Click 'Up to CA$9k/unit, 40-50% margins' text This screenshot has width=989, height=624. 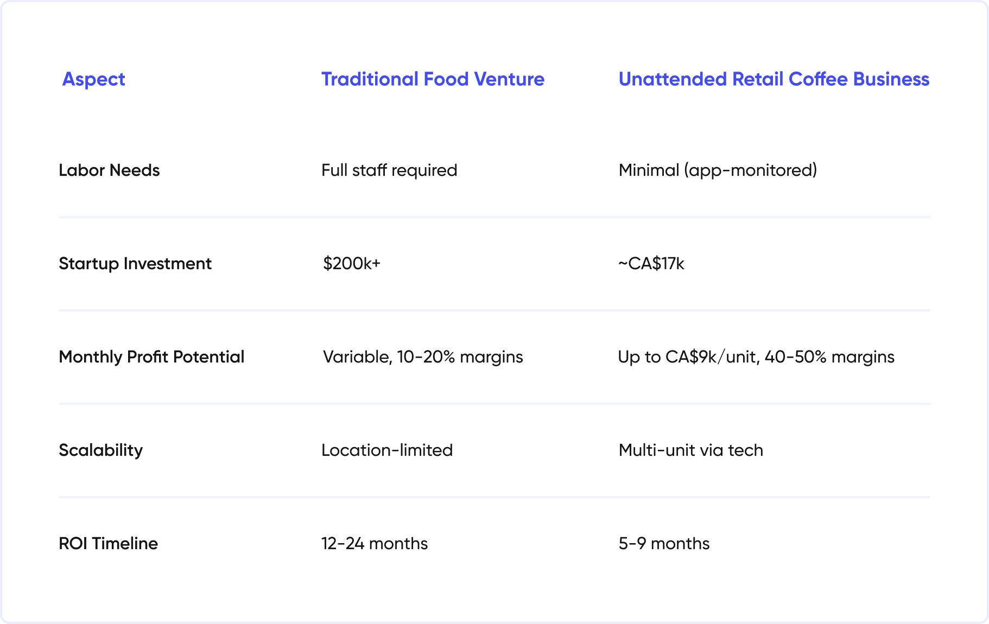756,357
